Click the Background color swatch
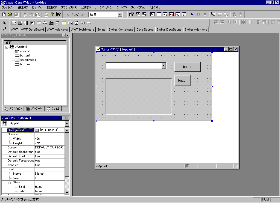 [37, 130]
